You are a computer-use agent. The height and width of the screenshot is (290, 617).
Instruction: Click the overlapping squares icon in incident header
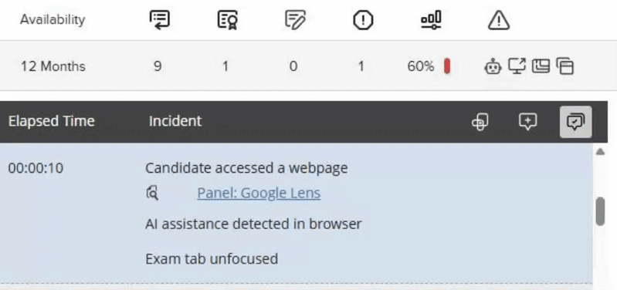click(480, 122)
